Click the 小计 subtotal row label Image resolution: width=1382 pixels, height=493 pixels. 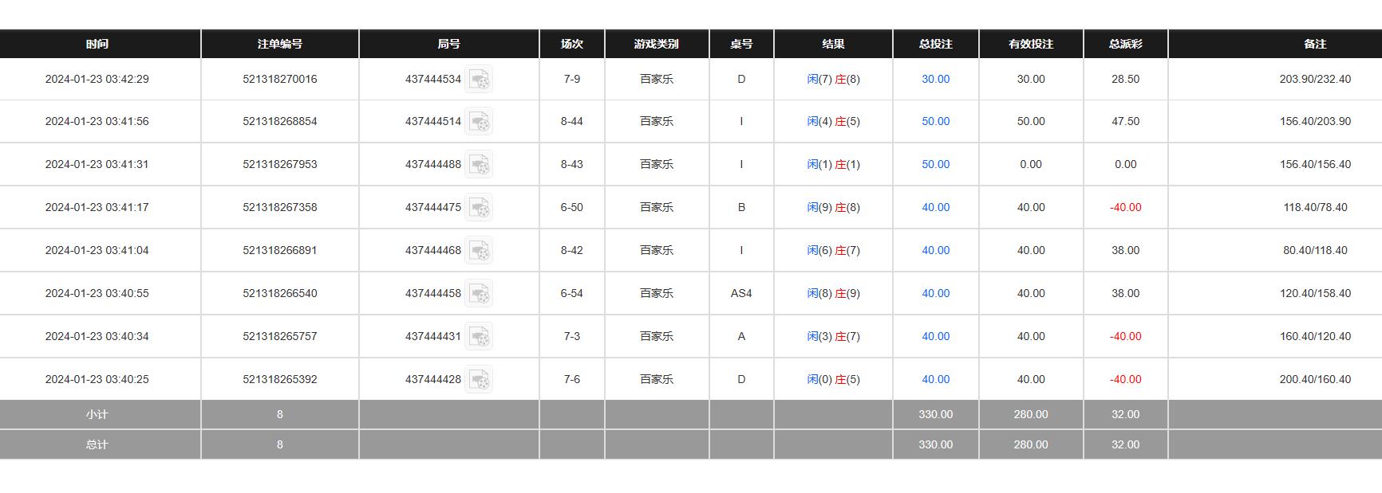tap(97, 415)
